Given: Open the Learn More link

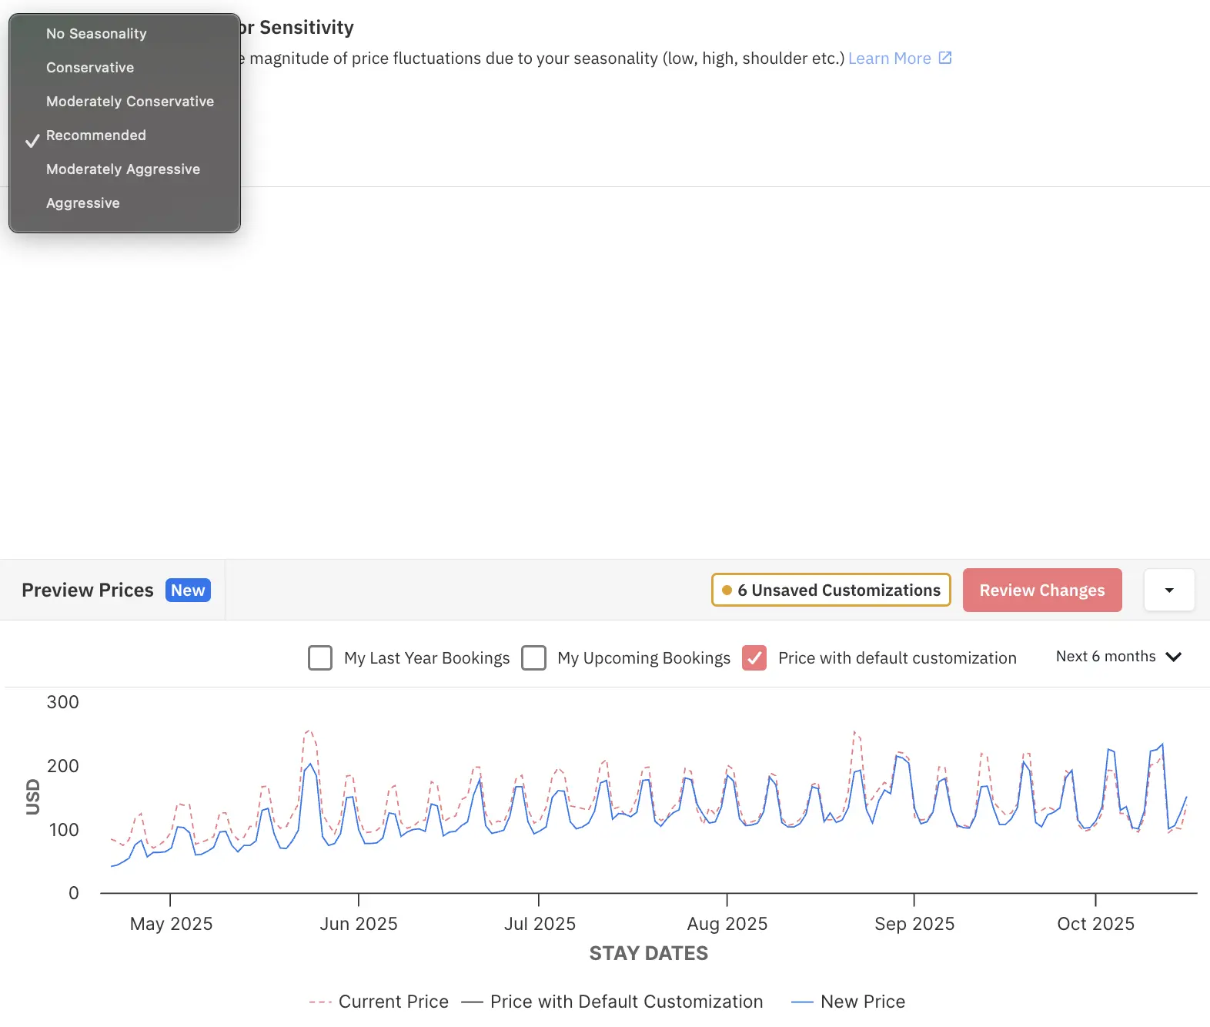Looking at the screenshot, I should (x=889, y=59).
